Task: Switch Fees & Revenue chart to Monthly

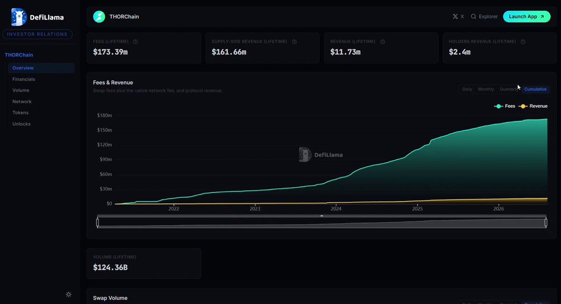Action: [x=486, y=89]
